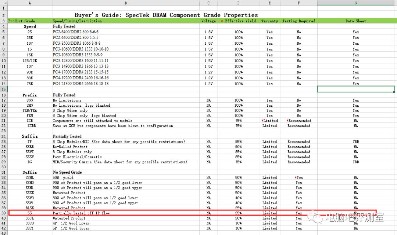Click the Buyer's Guide title cell
Image resolution: width=397 pixels, height=235 pixels.
pos(166,15)
